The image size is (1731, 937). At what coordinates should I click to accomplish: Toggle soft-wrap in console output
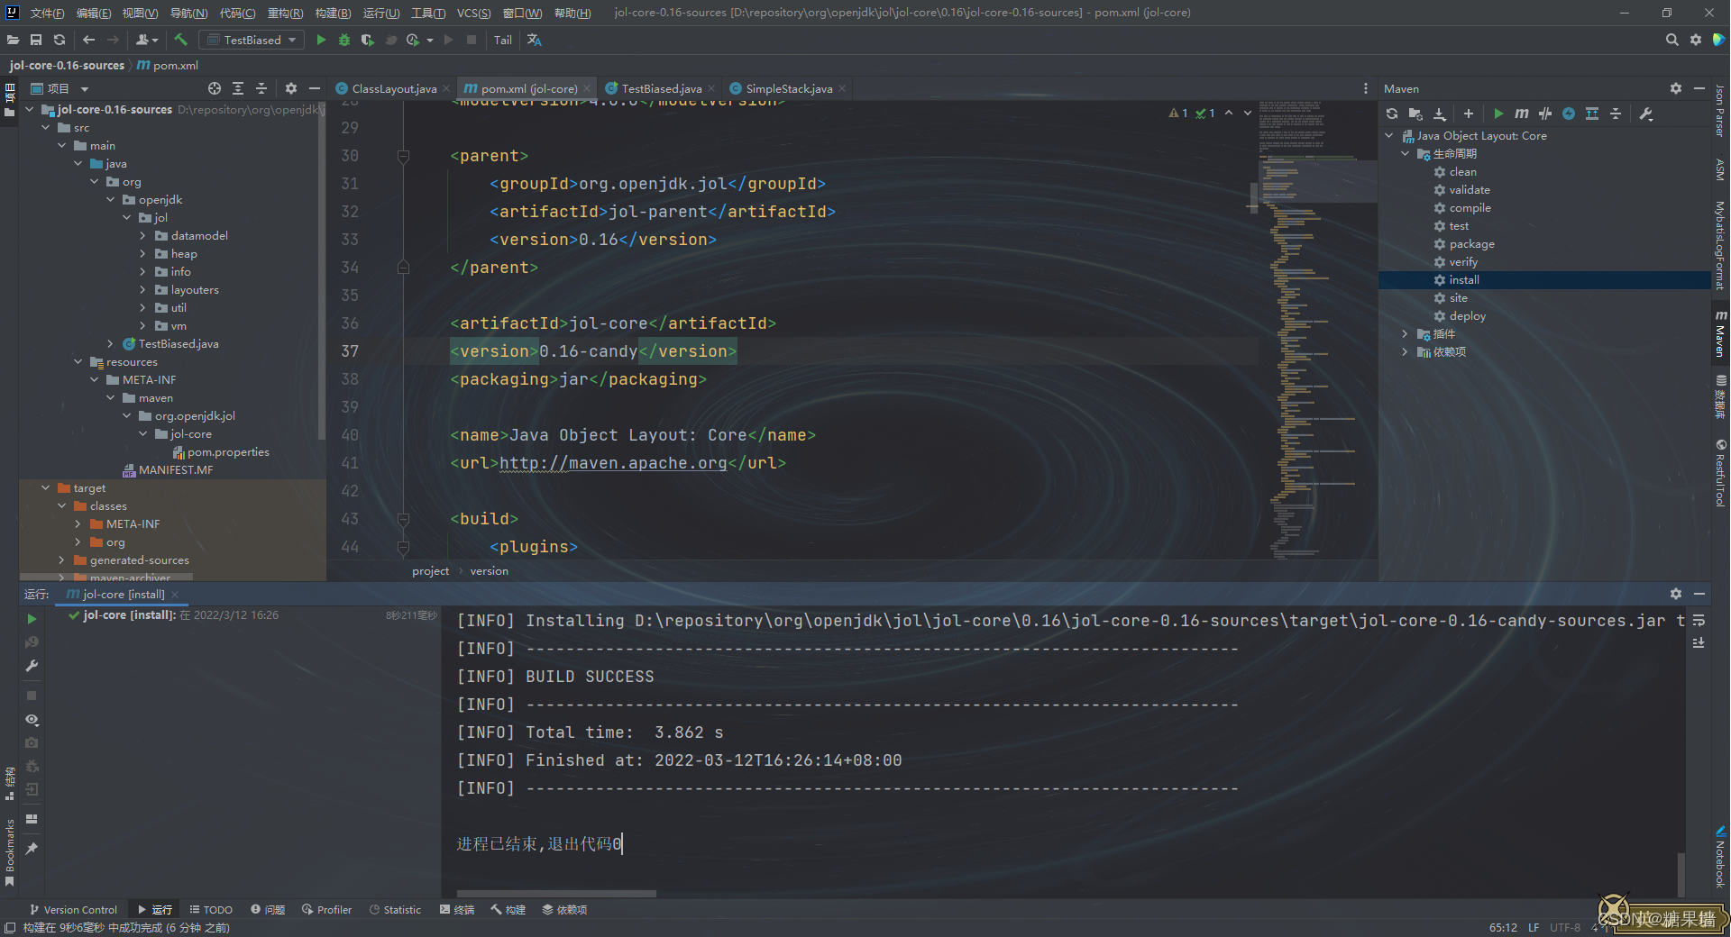click(x=1699, y=621)
